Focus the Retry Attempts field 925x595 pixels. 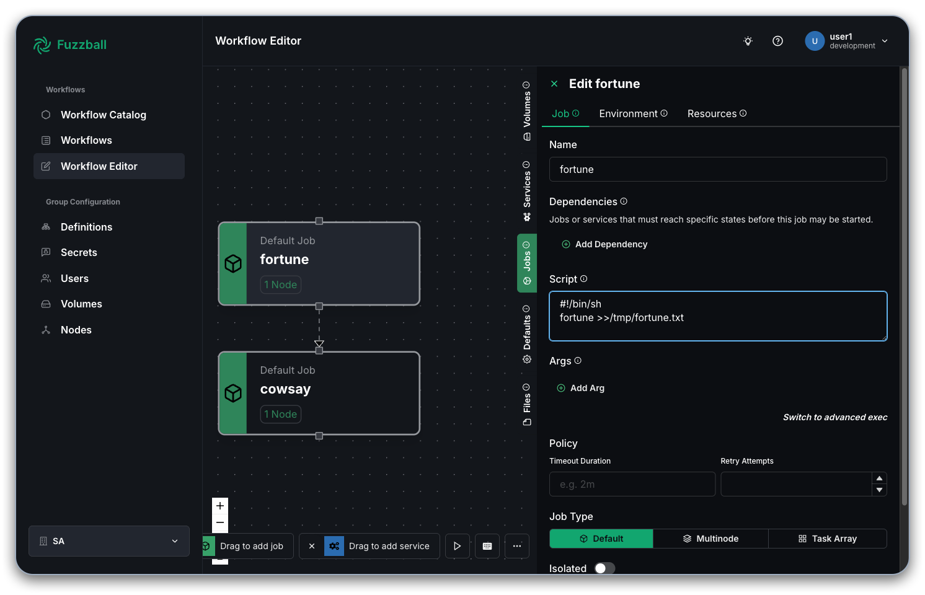pyautogui.click(x=796, y=484)
